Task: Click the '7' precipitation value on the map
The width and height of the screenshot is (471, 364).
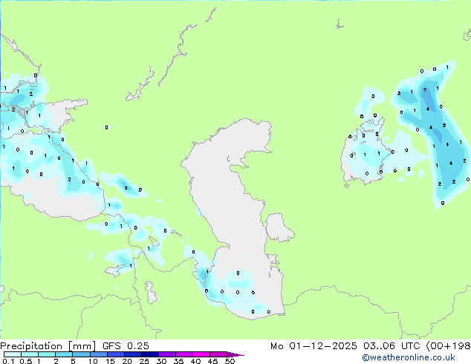Action: pos(425,90)
